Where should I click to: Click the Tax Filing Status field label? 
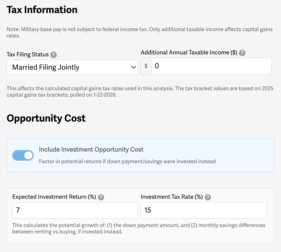point(28,55)
